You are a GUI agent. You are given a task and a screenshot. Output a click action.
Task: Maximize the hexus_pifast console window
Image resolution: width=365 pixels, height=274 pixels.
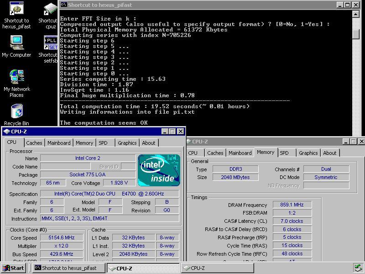coord(348,5)
